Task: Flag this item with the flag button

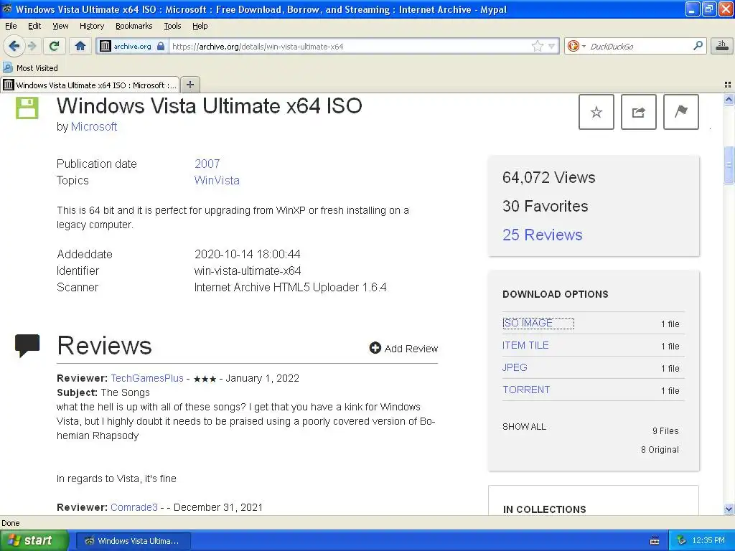Action: coord(680,112)
